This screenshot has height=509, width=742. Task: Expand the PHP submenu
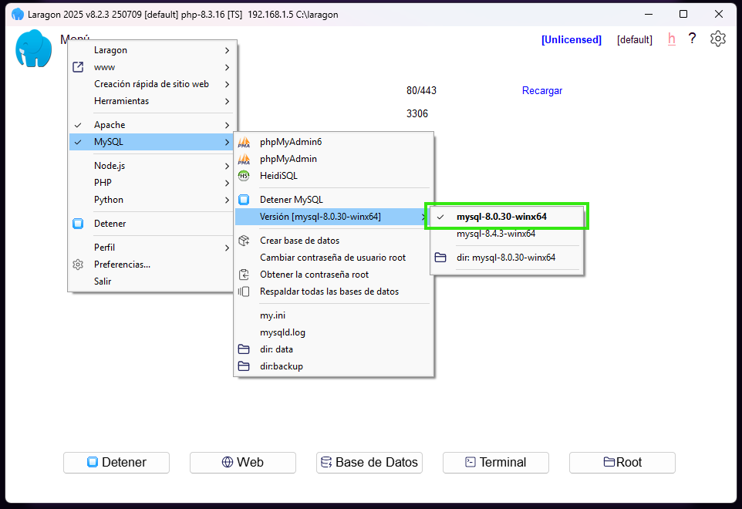103,183
